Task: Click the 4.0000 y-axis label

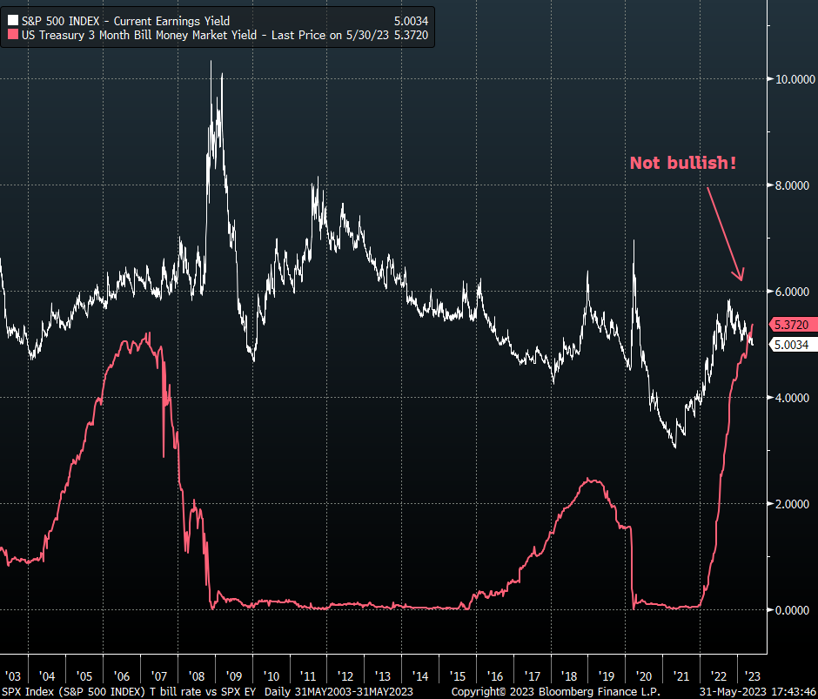Action: [x=794, y=398]
